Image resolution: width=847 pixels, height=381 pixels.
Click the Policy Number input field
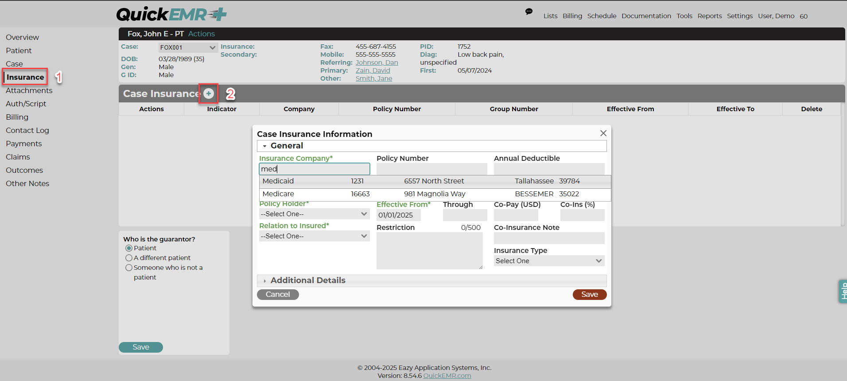click(432, 169)
